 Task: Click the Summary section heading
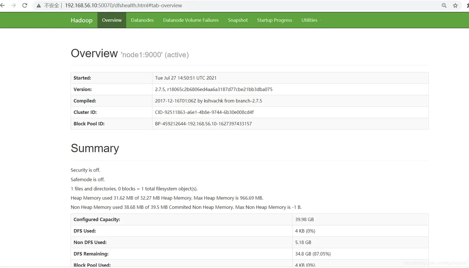tap(95, 148)
